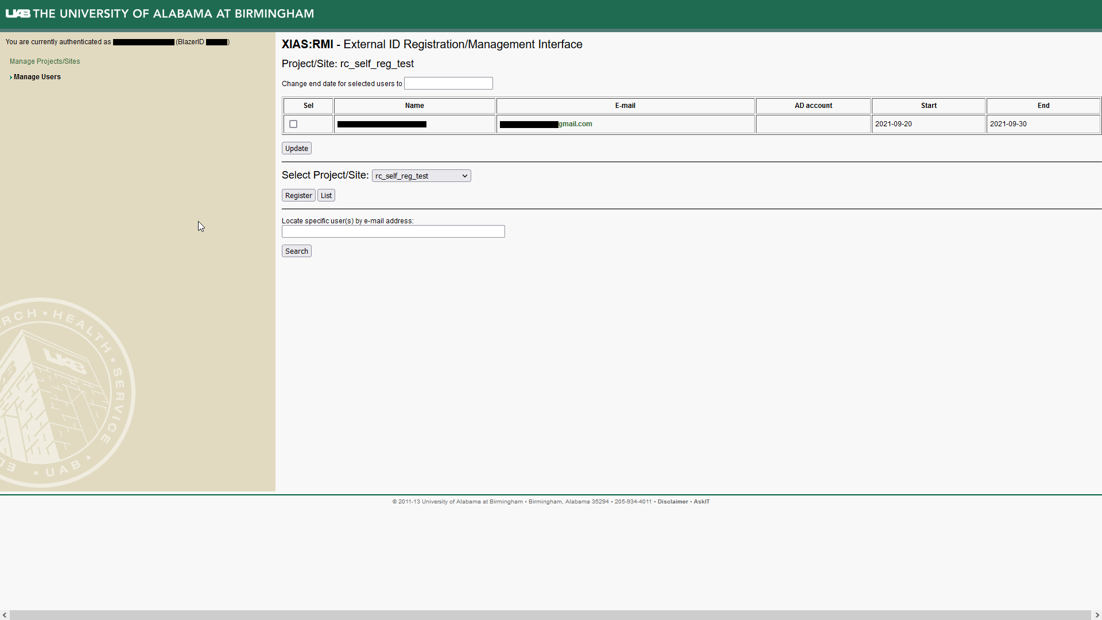
Task: Click the Sel column header
Action: 308,106
